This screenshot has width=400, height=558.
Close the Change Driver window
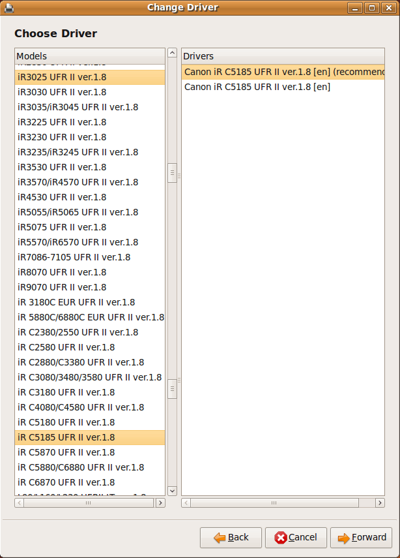coord(389,8)
